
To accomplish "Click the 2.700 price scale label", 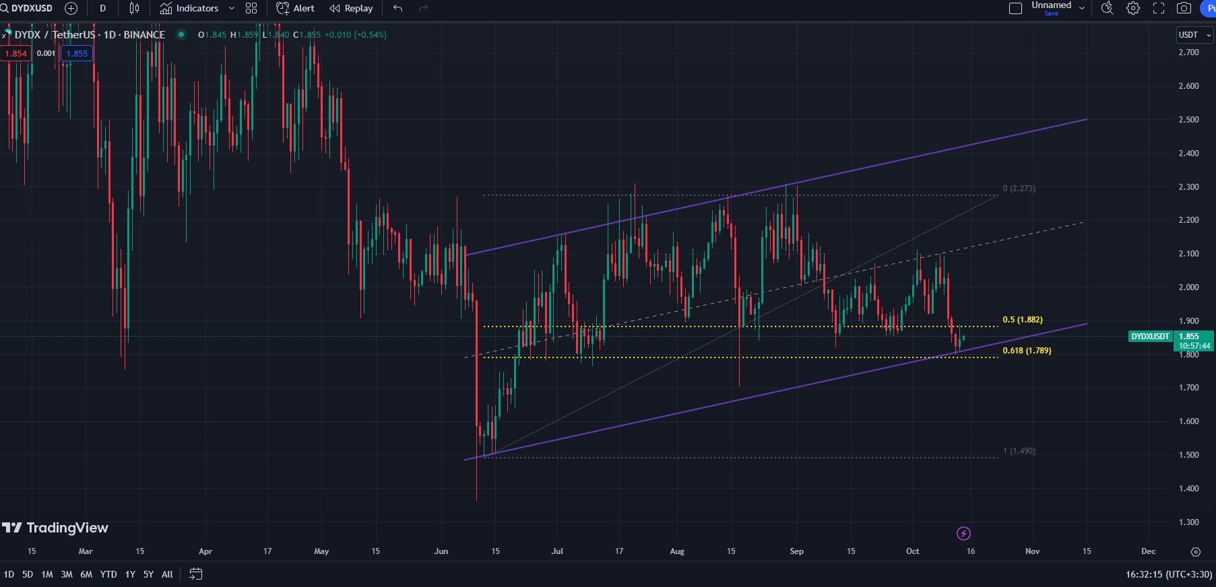I will [1188, 52].
